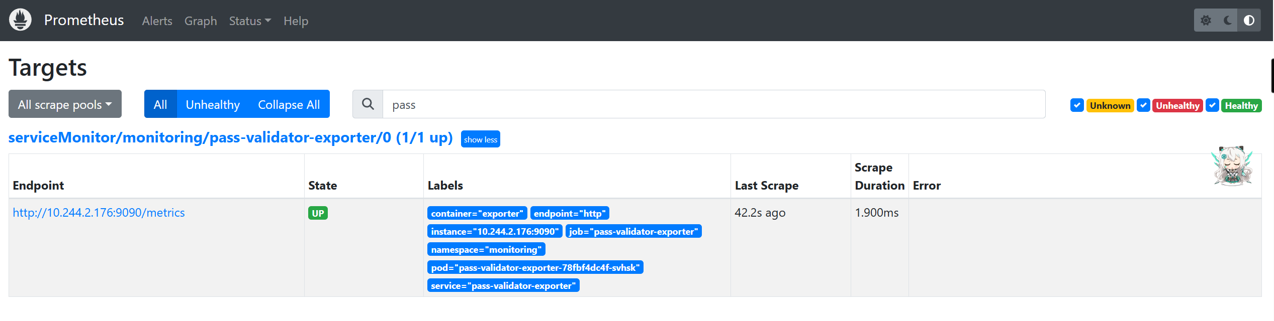Click the Prometheus brand title
This screenshot has height=321, width=1274.
pyautogui.click(x=84, y=20)
